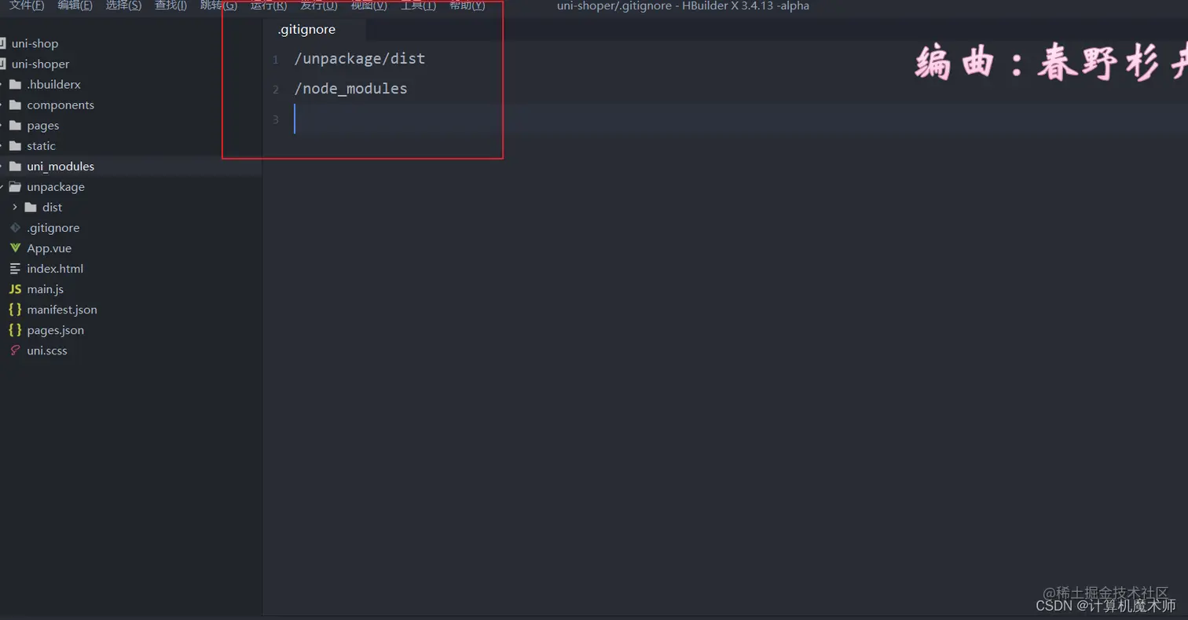The width and height of the screenshot is (1188, 620).
Task: Select the uni-shop project in the tree
Action: point(35,43)
